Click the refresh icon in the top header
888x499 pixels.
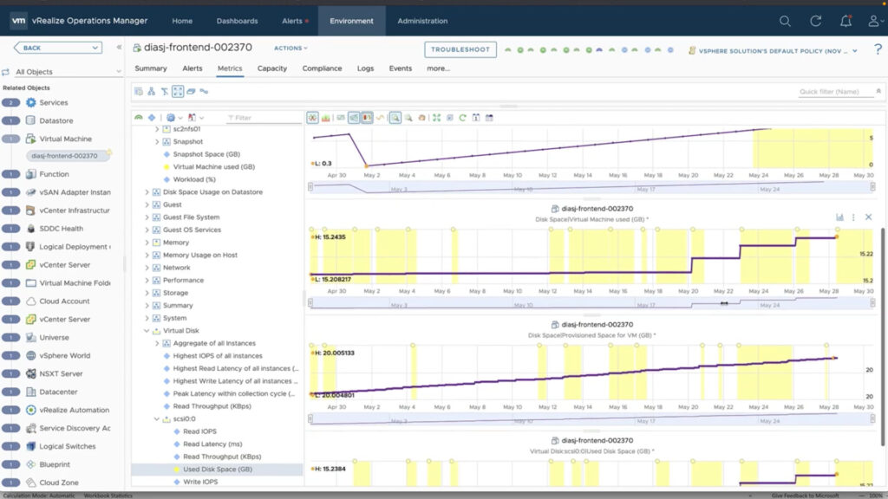(815, 21)
